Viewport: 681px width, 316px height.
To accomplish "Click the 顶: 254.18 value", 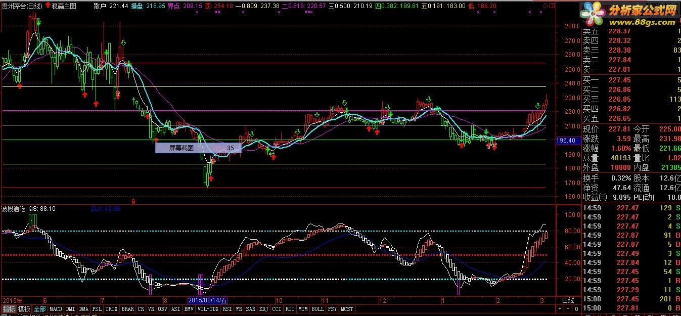I will pyautogui.click(x=219, y=6).
